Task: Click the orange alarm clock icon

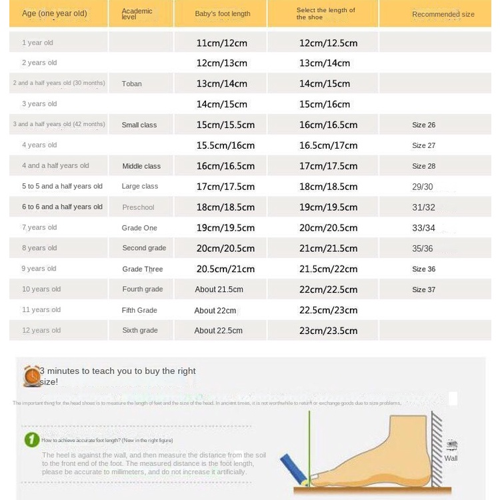Action: 31,376
